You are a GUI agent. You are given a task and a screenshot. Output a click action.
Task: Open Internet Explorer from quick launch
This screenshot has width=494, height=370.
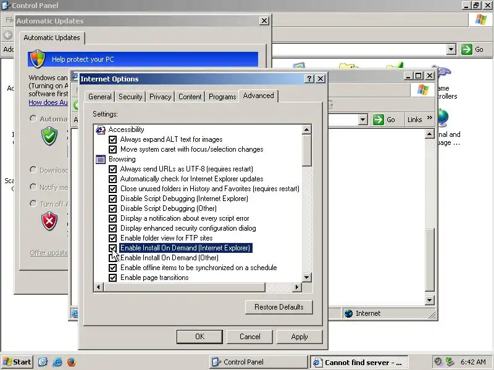pyautogui.click(x=57, y=362)
